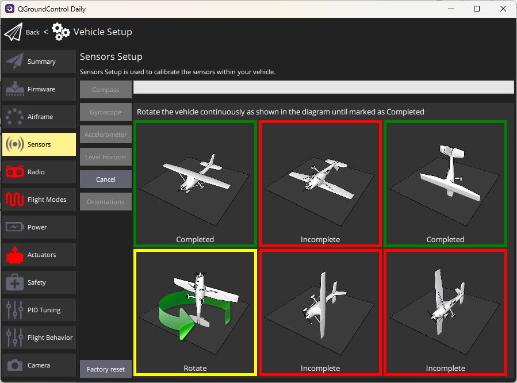Select the highlighted Sensors tab

pyautogui.click(x=39, y=144)
